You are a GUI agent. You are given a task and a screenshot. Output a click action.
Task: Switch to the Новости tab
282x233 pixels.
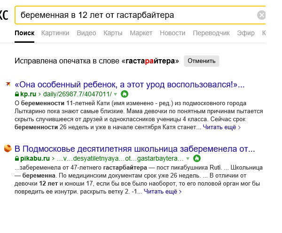[172, 33]
